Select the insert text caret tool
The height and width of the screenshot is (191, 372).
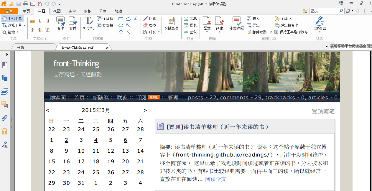pyautogui.click(x=48, y=30)
